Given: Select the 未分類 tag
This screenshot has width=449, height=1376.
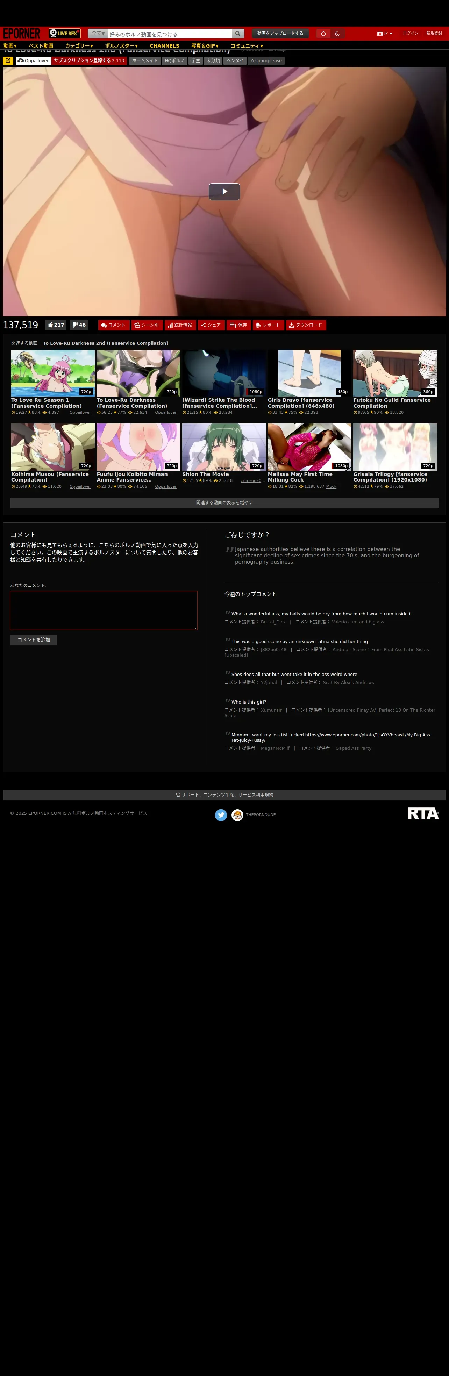Looking at the screenshot, I should click(x=213, y=61).
